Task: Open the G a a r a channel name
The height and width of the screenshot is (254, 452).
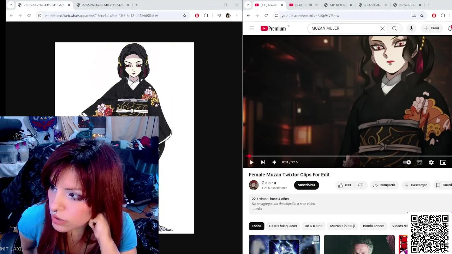Action: [x=269, y=183]
